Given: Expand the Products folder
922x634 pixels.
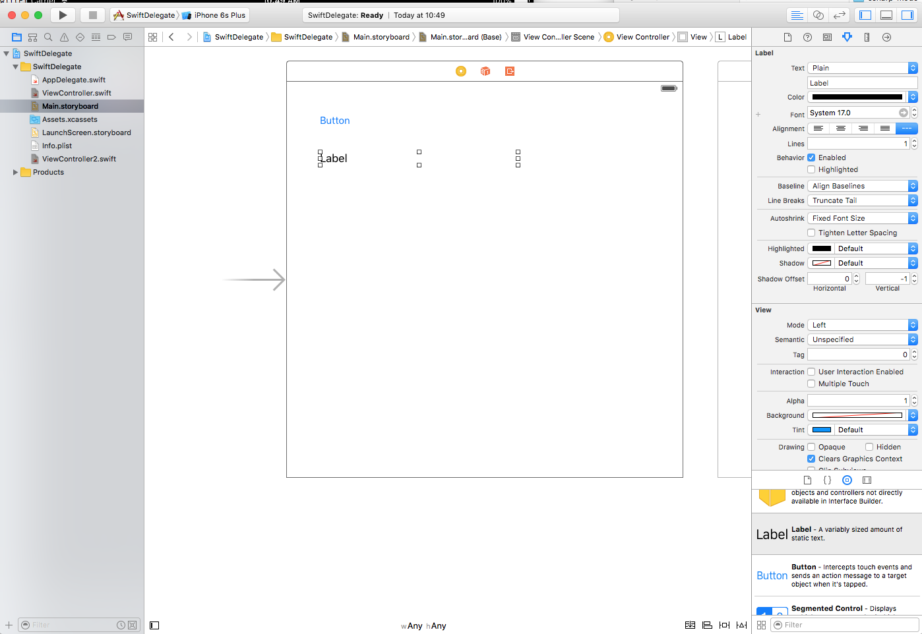Looking at the screenshot, I should pyautogui.click(x=15, y=172).
